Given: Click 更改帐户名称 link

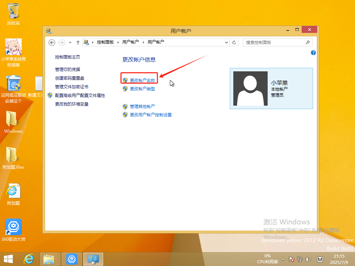Looking at the screenshot, I should [x=142, y=80].
